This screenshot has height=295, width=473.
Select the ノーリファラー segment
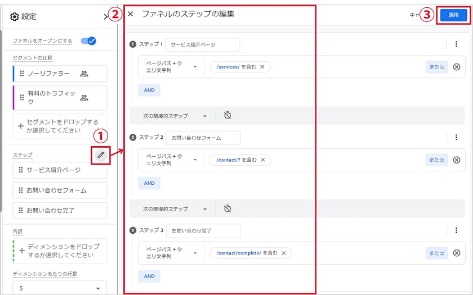pos(59,74)
